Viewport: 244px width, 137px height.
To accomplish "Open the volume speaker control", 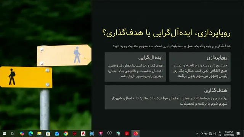I will pos(215,134).
